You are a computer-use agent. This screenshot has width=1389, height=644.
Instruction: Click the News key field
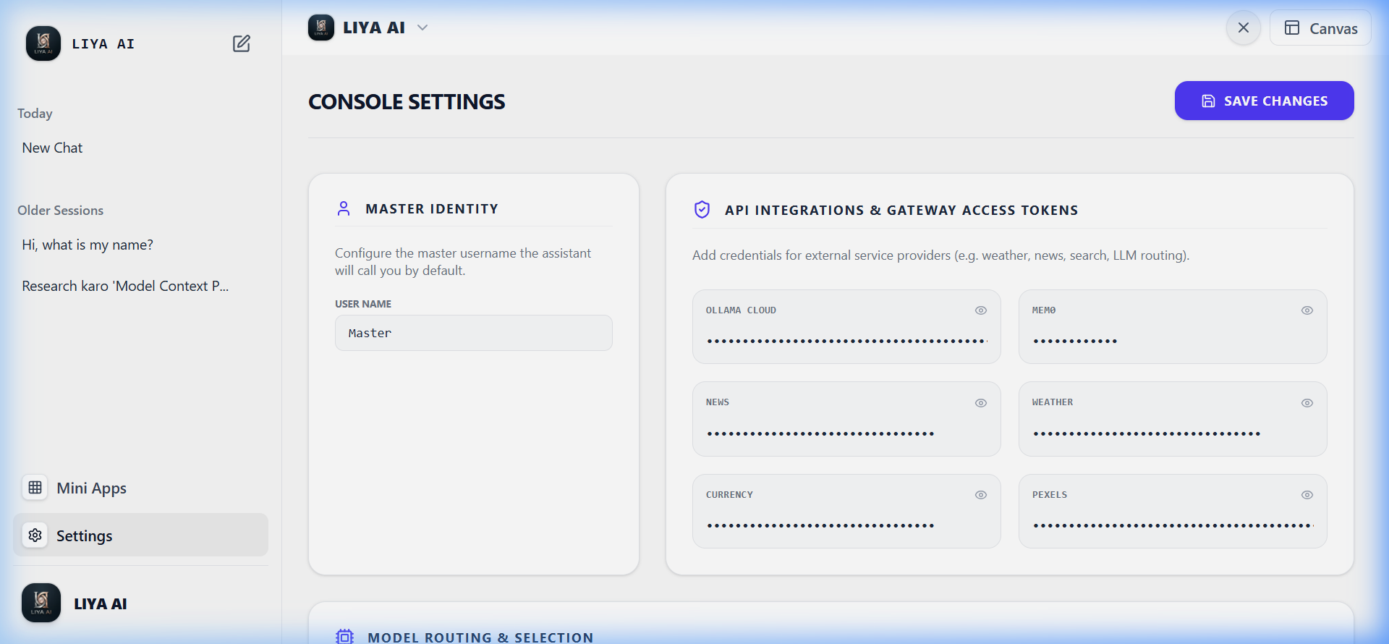[846, 433]
